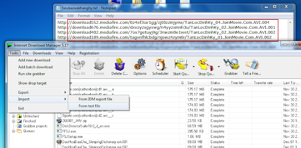Expand the Queues tree node
Viewport: 301px width, 148px height.
pos(14,131)
